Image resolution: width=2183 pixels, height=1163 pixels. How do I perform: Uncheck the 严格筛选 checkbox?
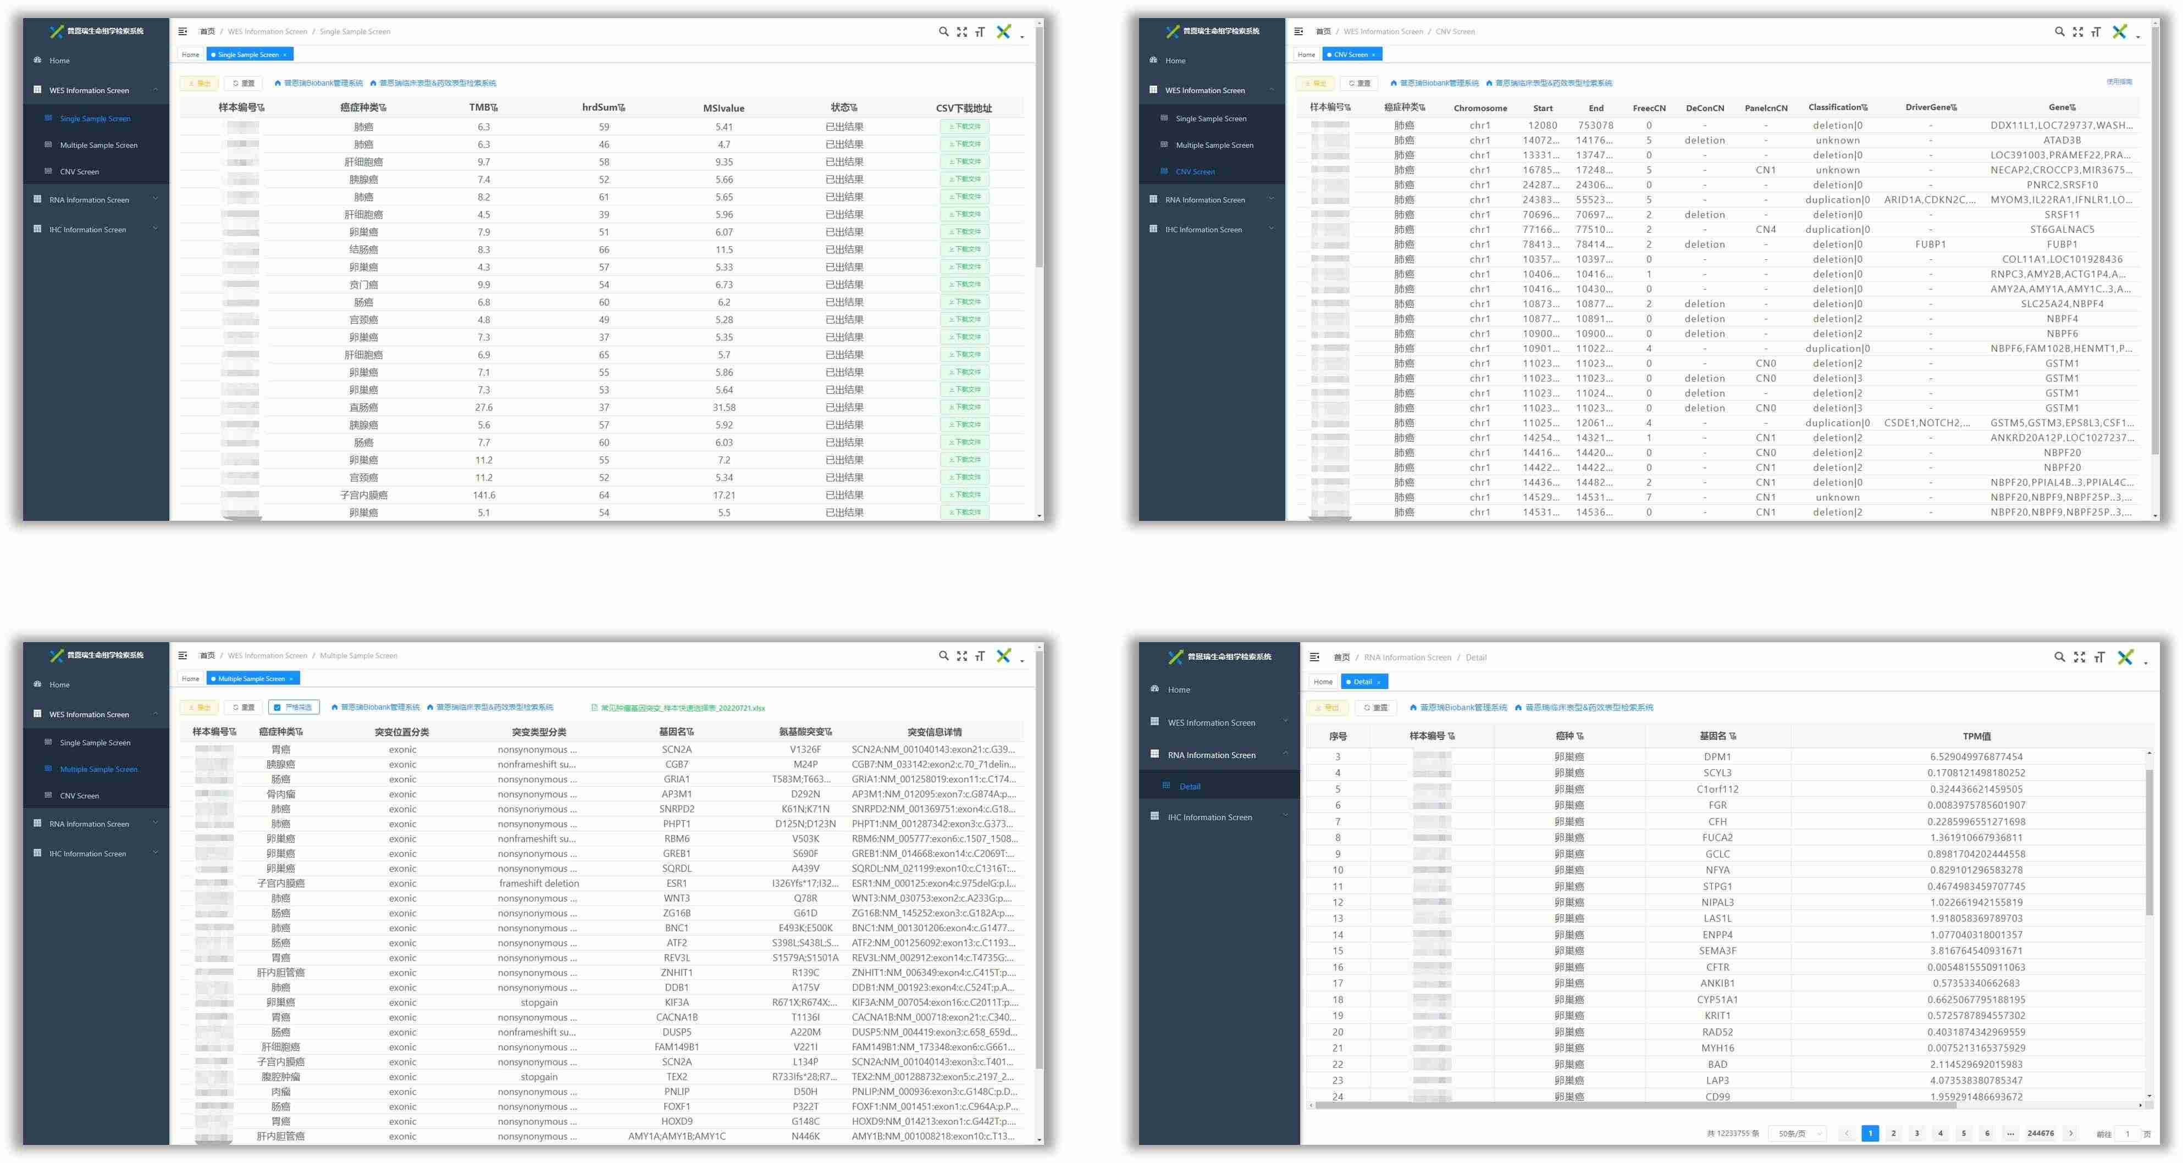[x=278, y=707]
